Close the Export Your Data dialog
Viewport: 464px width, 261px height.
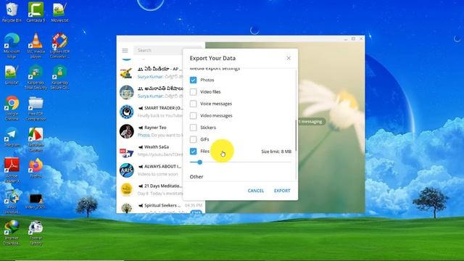[x=289, y=58]
